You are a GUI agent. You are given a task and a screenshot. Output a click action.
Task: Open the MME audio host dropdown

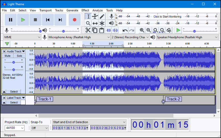coord(22,37)
